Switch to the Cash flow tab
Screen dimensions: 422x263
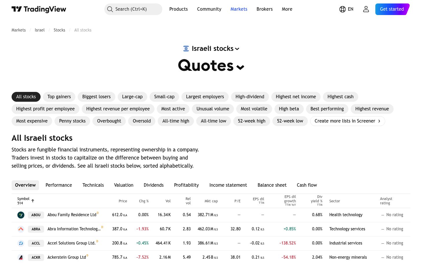point(307,185)
